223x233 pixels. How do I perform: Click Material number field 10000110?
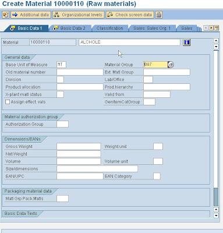52,43
